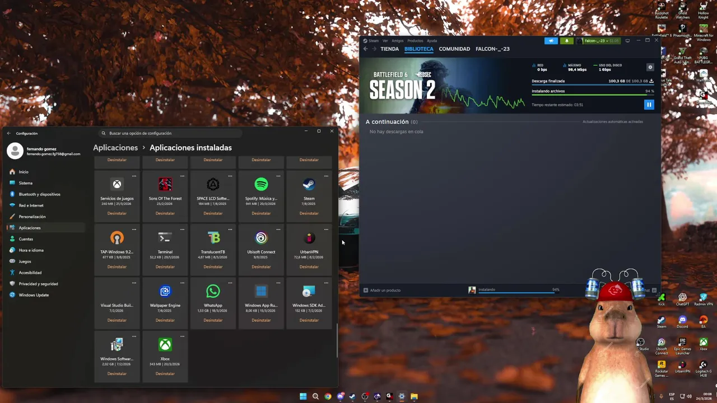The image size is (717, 403).
Task: Open more options for Servicios de juegos
Action: (x=134, y=176)
